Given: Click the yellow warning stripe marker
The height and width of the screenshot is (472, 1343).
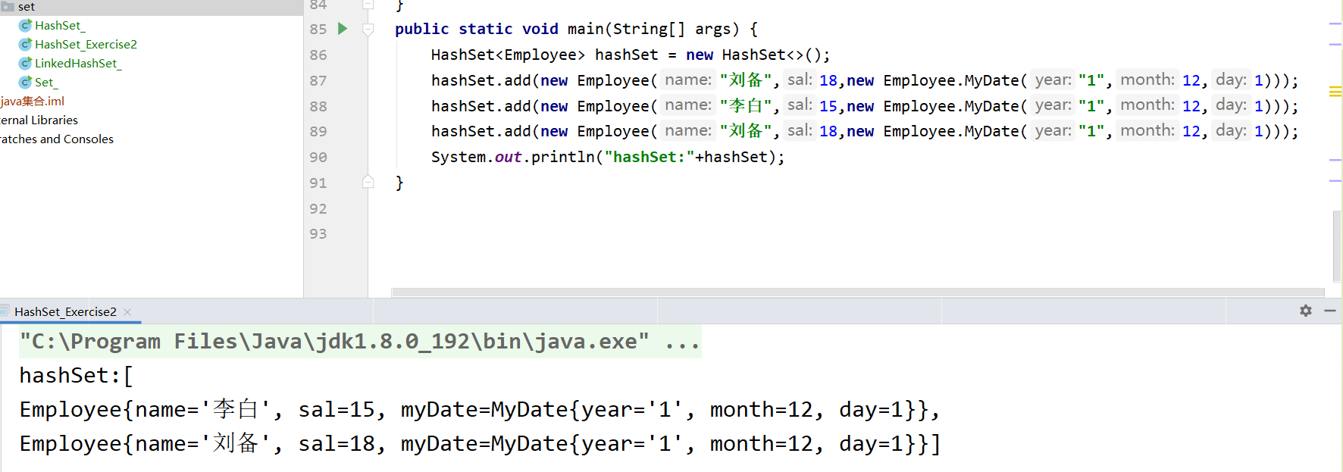Looking at the screenshot, I should point(1335,92).
